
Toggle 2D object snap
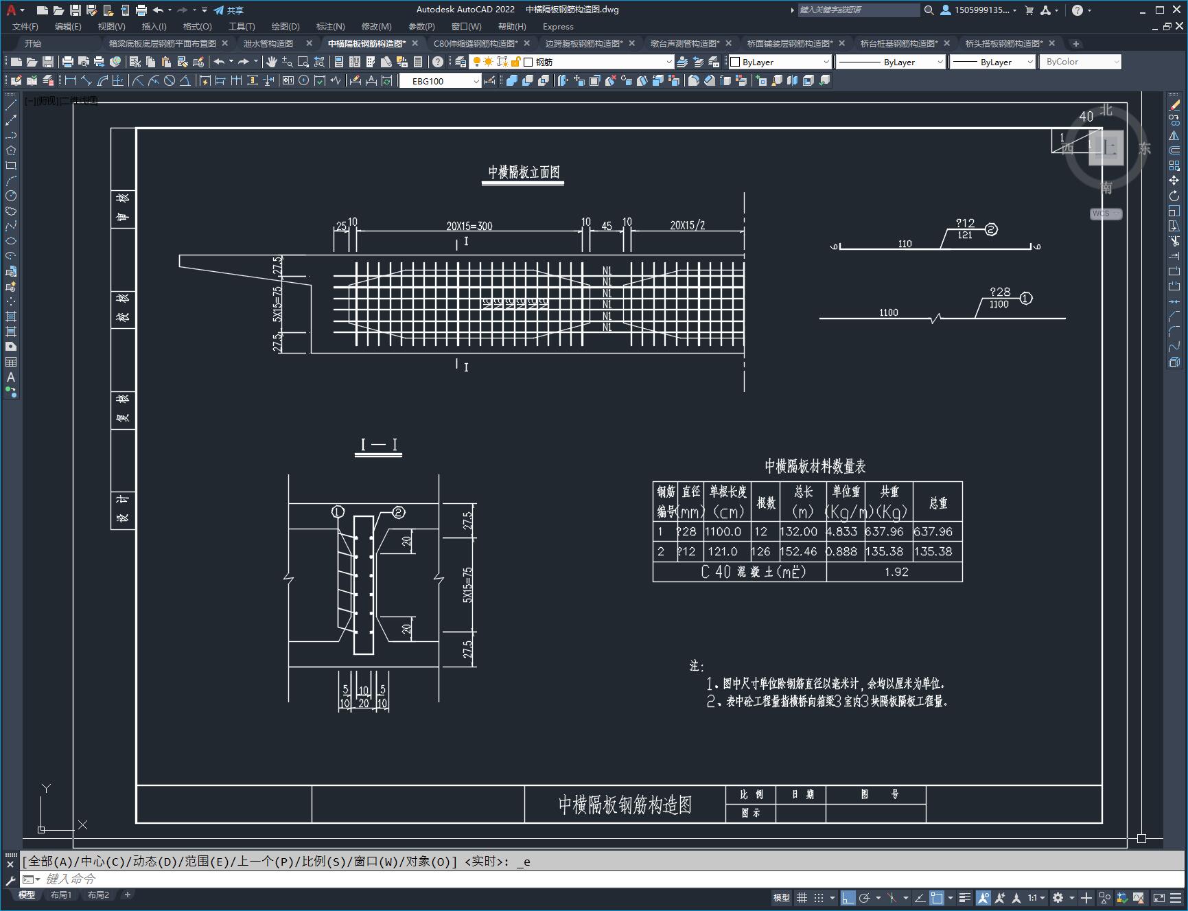click(x=937, y=897)
